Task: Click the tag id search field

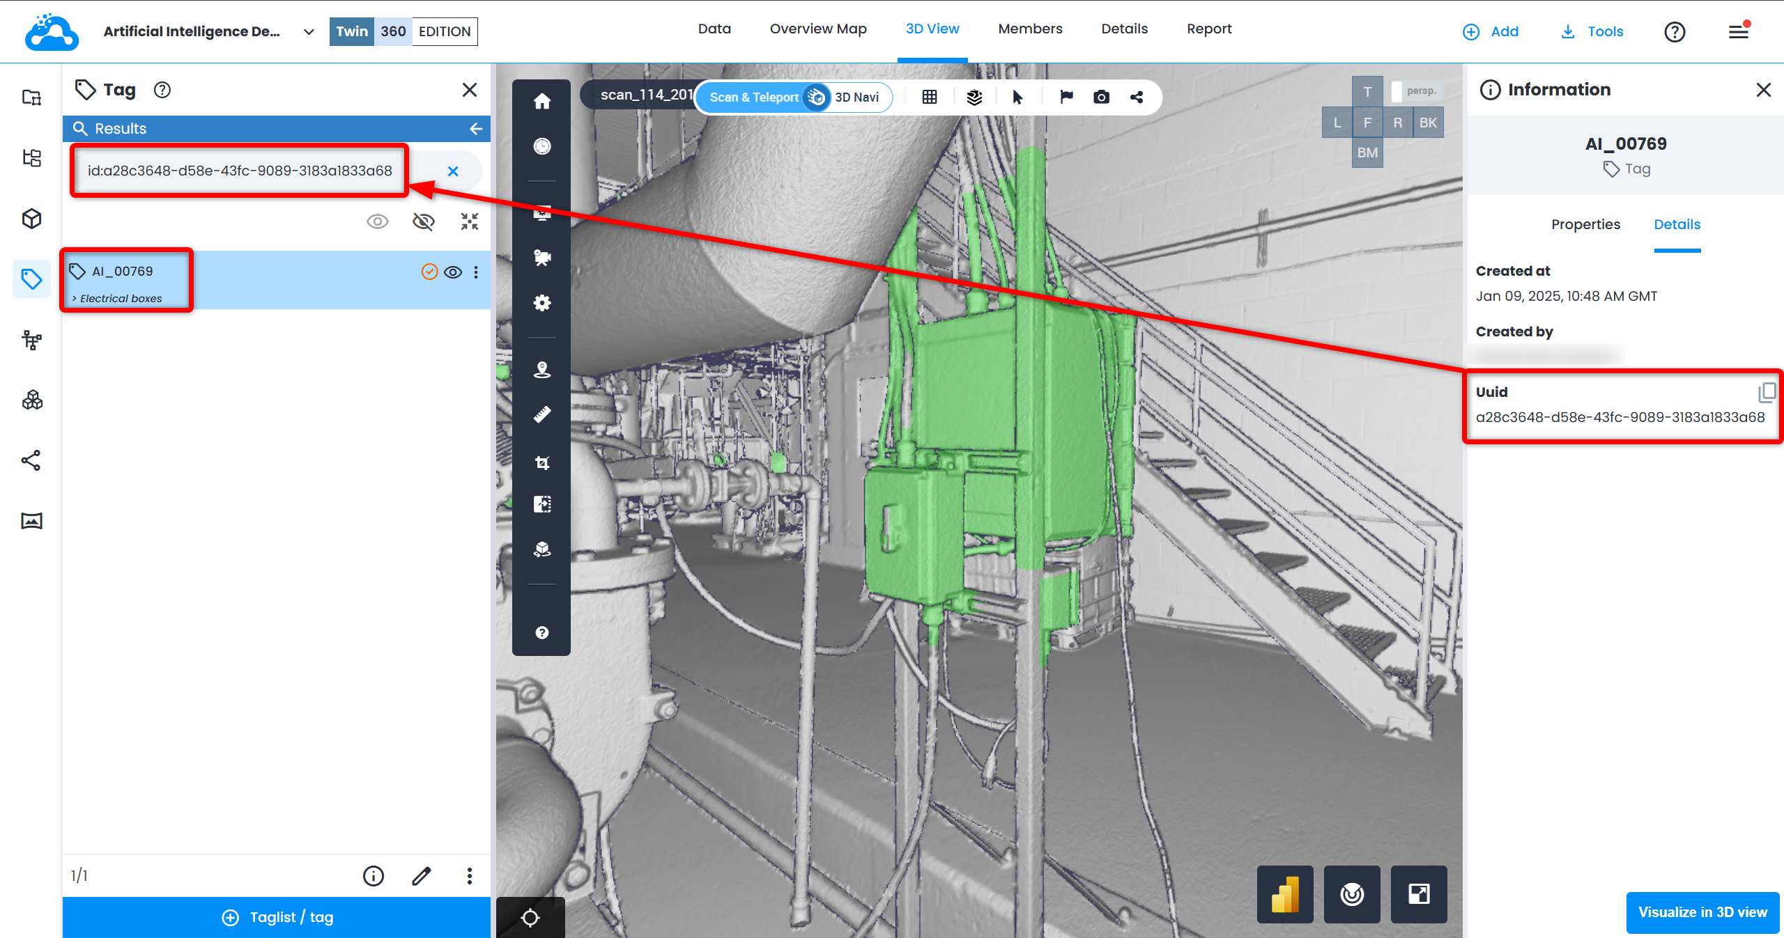Action: tap(240, 171)
